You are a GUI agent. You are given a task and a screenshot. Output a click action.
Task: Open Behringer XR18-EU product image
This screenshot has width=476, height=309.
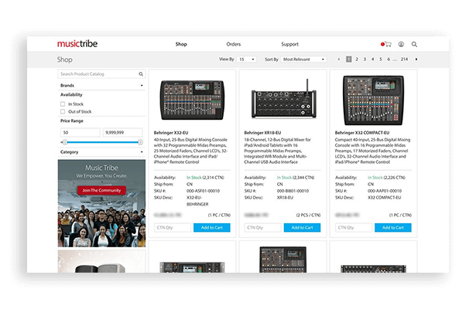tap(283, 100)
